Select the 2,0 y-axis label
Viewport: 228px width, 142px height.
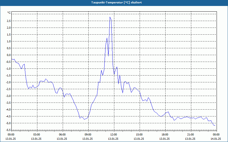pyautogui.click(x=9, y=28)
